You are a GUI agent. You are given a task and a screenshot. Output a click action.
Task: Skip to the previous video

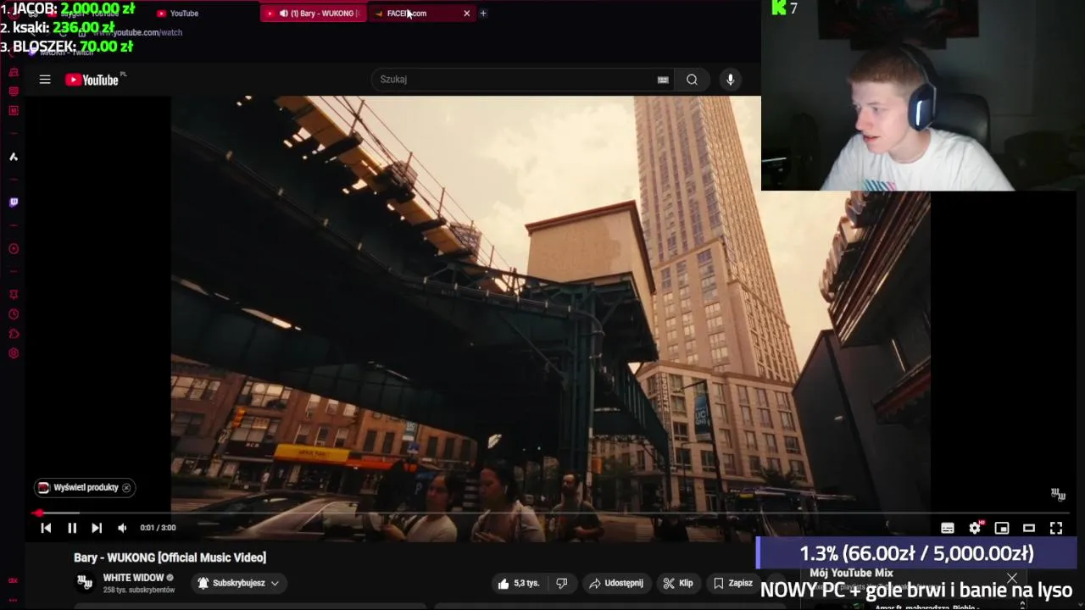tap(46, 528)
